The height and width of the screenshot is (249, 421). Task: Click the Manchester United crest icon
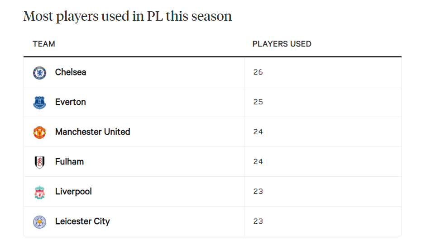click(x=39, y=132)
